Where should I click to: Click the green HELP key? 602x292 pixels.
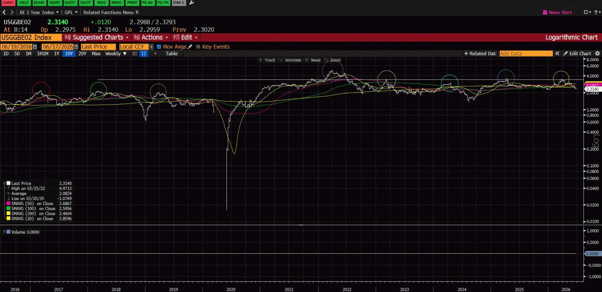click(x=24, y=2)
